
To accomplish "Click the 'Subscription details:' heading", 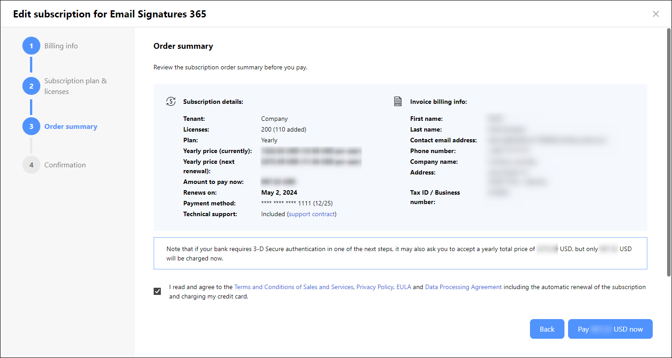I will [213, 102].
